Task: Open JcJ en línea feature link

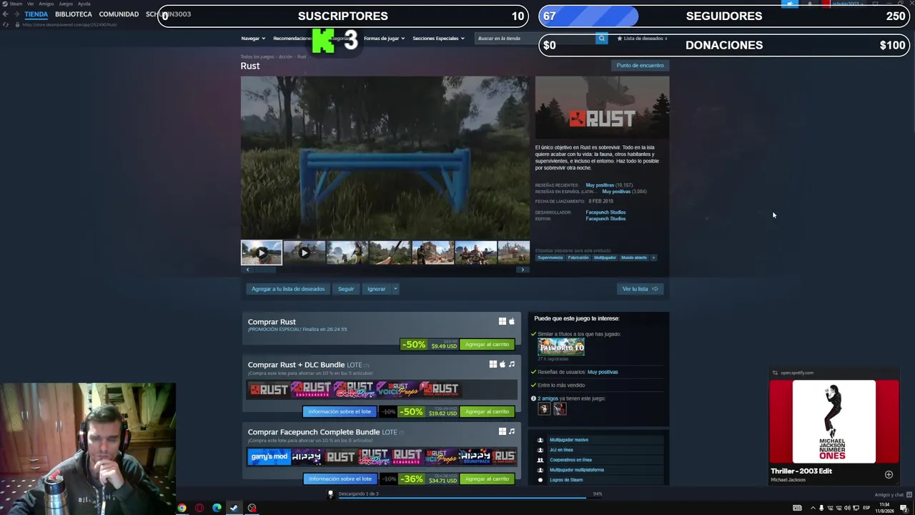Action: coord(561,450)
